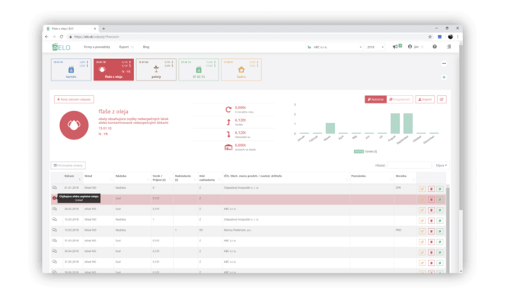The height and width of the screenshot is (298, 505).
Task: Open the Stĺpce columns dropdown
Action: coord(441,165)
